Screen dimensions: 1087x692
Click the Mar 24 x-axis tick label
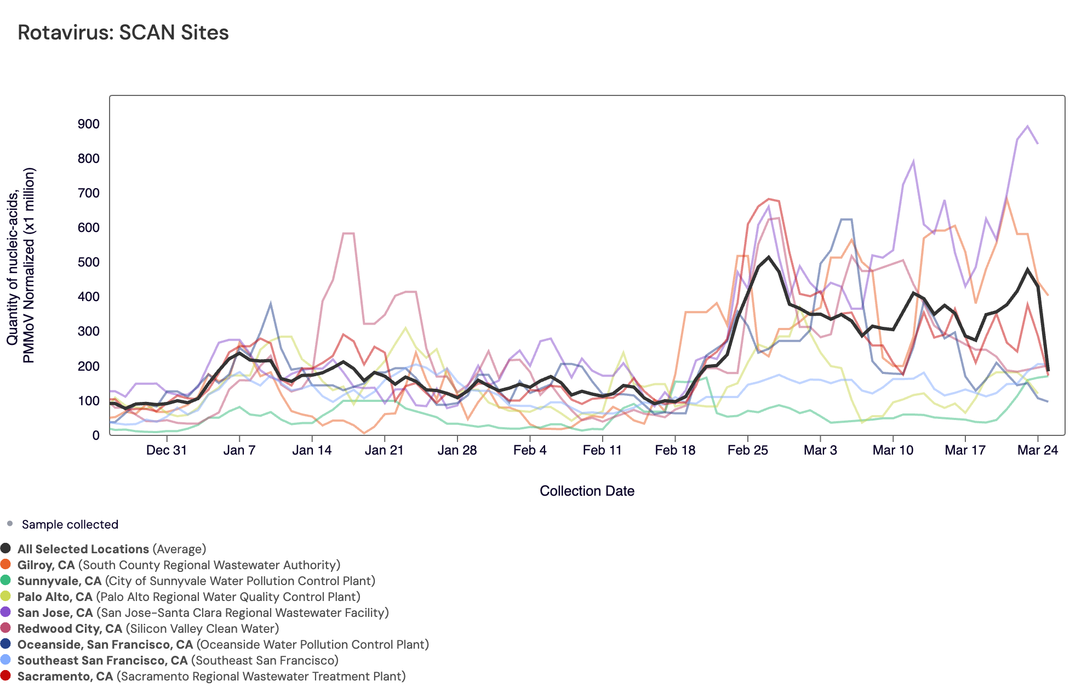[x=1037, y=450]
